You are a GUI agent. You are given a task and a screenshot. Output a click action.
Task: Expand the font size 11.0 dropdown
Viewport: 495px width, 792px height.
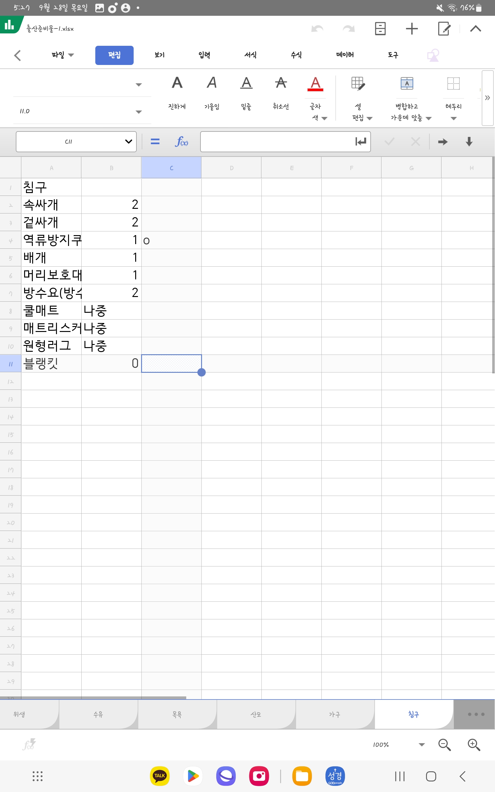coord(139,112)
